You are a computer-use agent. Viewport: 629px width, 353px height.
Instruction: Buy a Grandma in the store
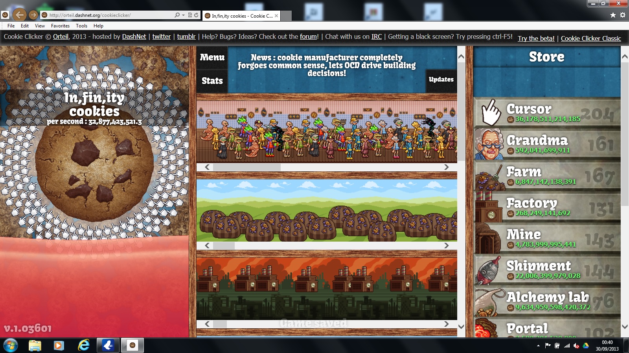click(x=547, y=144)
